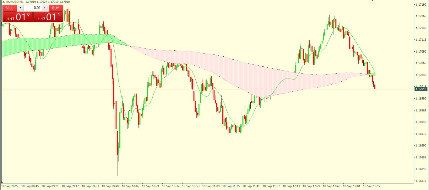Click the SELL button
Viewport: 429px width, 190px height.
9,8
